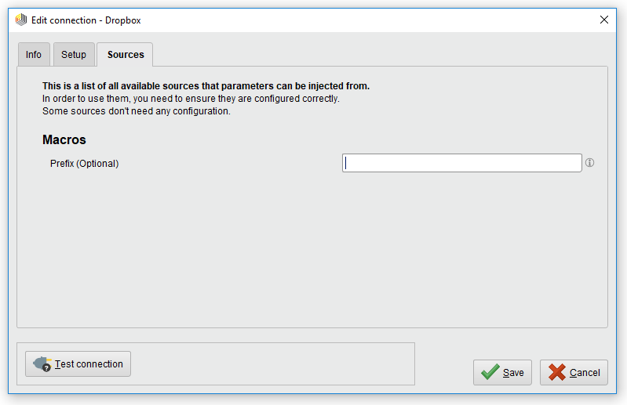Image resolution: width=627 pixels, height=405 pixels.
Task: Click the Macros section heading
Action: (x=64, y=140)
